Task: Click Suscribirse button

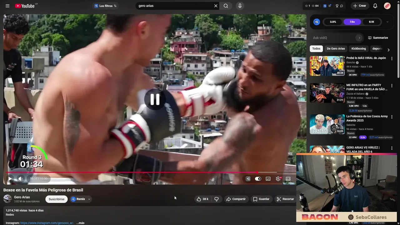Action: [x=57, y=199]
